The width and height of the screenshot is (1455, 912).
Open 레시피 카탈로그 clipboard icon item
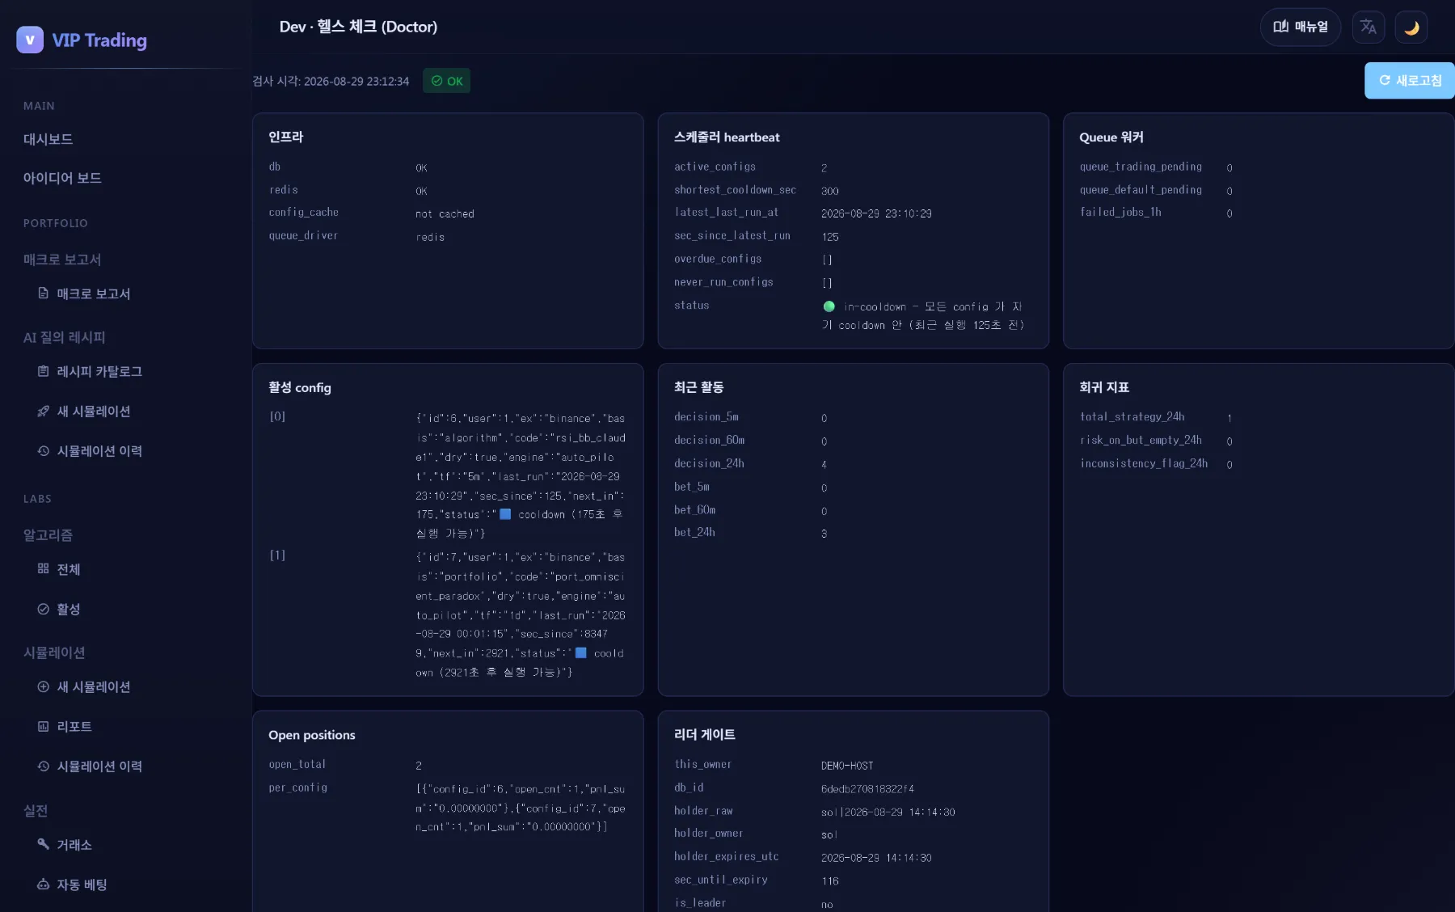(x=90, y=371)
